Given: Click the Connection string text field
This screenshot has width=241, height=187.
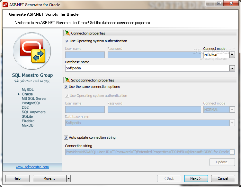Looking at the screenshot, I should [147, 152].
